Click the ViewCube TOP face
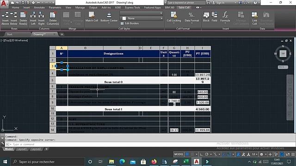Image resolution: width=296 pixels, height=166 pixels. point(283,53)
